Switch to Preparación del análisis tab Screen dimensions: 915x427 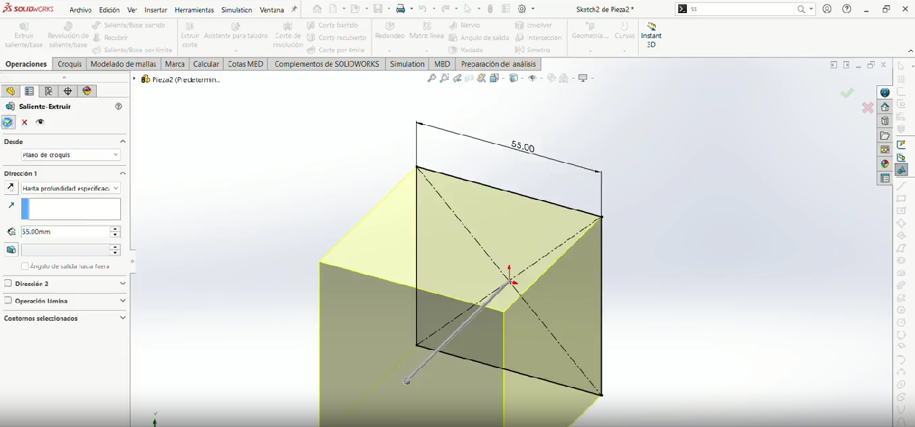(498, 64)
